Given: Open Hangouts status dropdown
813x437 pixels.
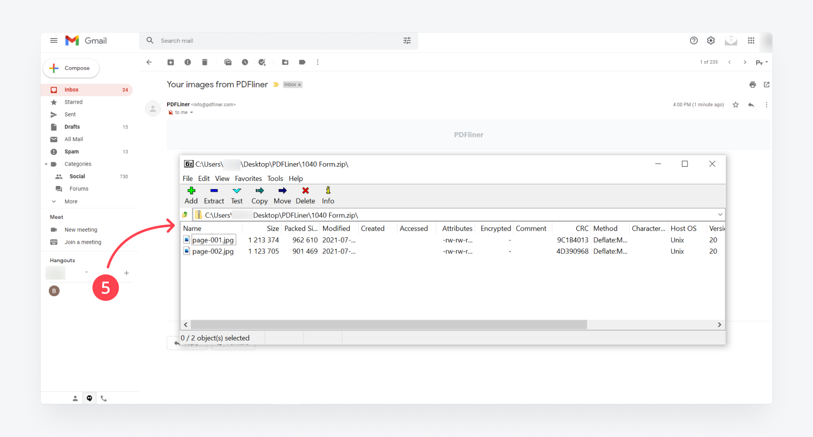Looking at the screenshot, I should pos(86,272).
